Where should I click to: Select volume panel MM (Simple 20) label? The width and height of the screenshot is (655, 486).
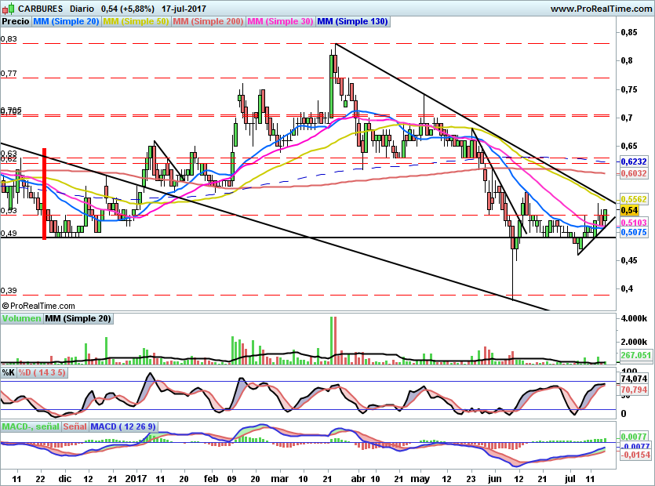pyautogui.click(x=78, y=319)
